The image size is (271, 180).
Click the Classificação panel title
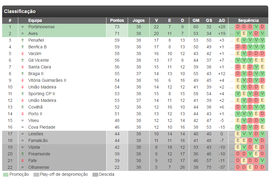click(20, 11)
